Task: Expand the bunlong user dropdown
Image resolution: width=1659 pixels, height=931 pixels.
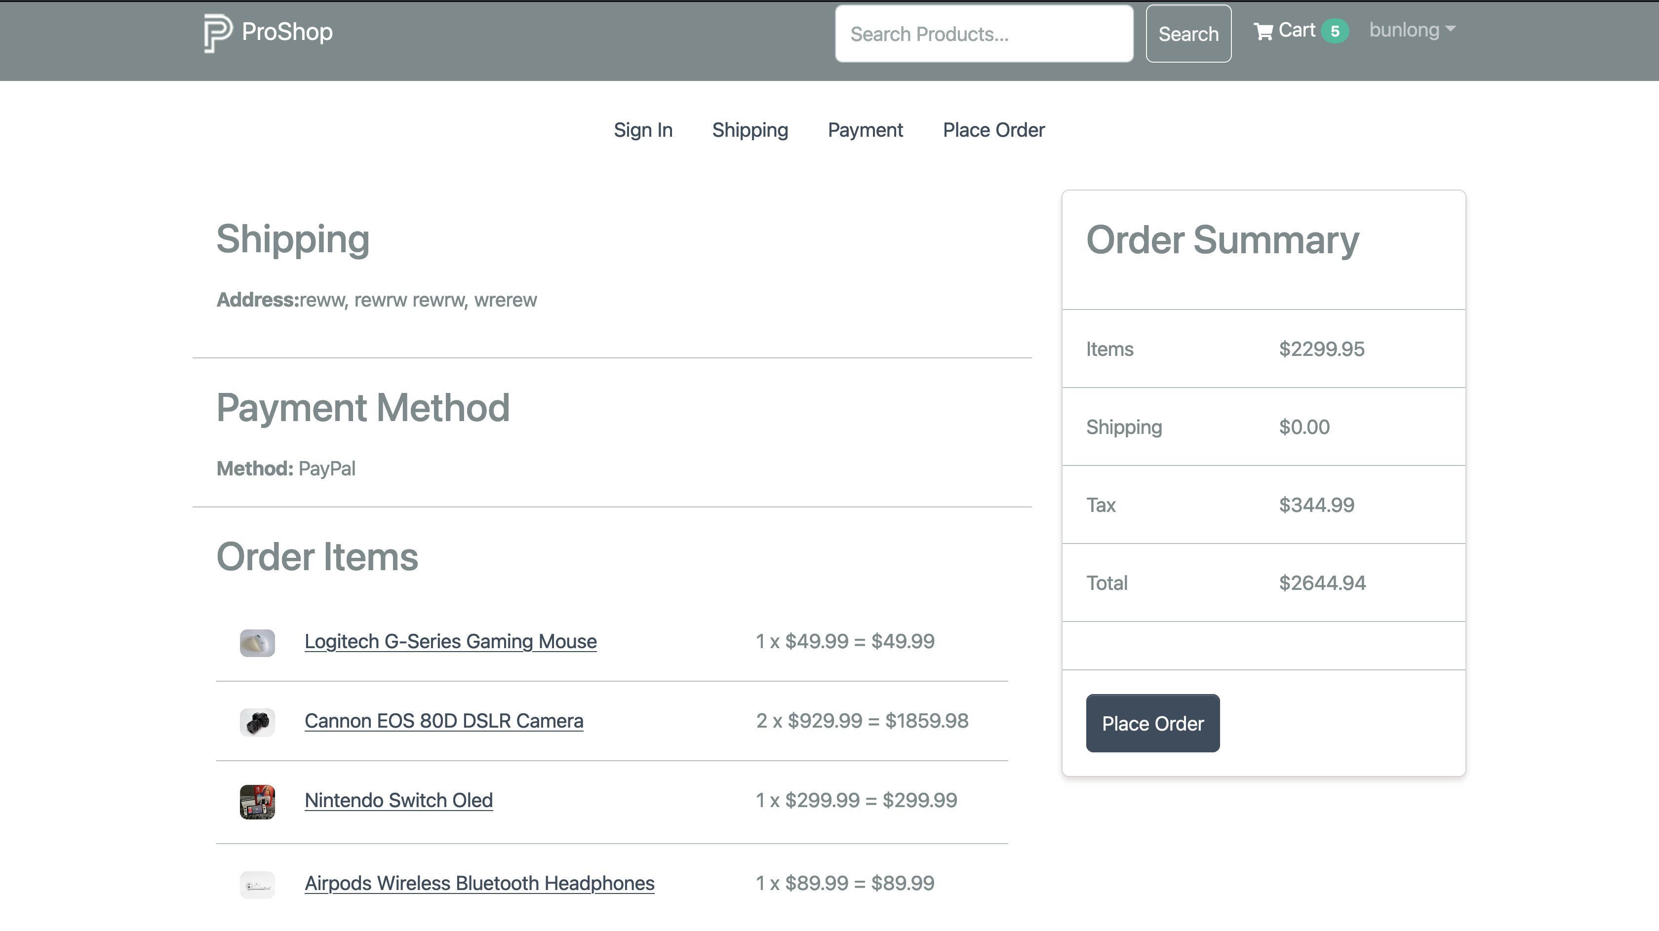Action: 1404,30
